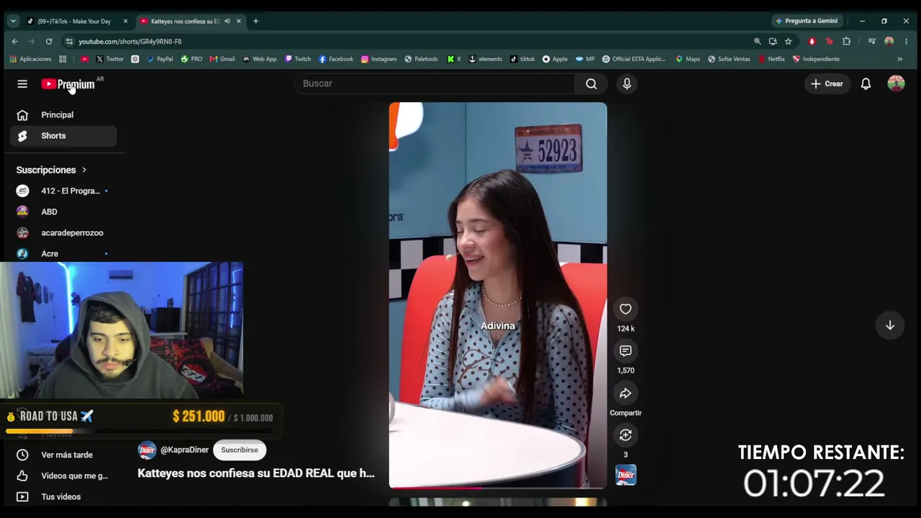This screenshot has height=518, width=921.
Task: Open the Chrome profile avatar
Action: point(889,42)
